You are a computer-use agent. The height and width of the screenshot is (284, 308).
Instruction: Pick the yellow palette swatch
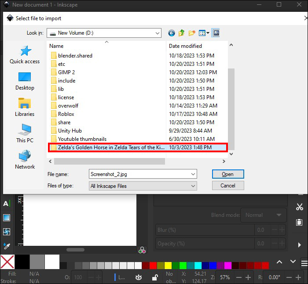168,266
